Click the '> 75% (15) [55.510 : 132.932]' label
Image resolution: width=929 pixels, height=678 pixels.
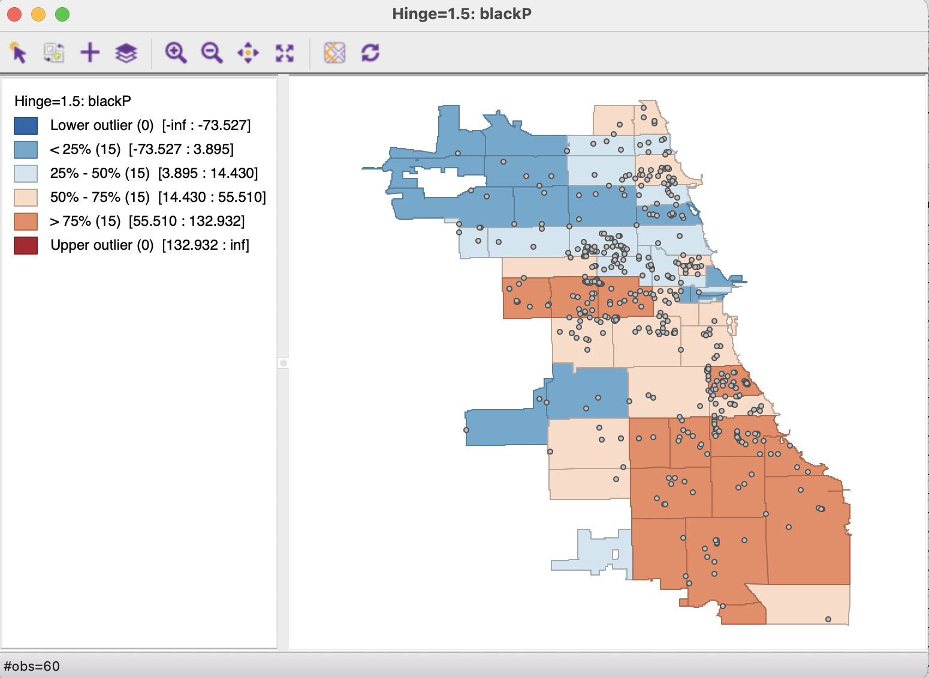coord(147,221)
